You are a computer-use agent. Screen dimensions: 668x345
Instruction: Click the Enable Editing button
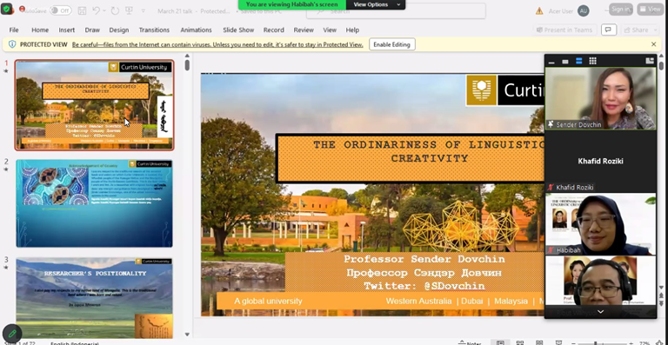[392, 44]
